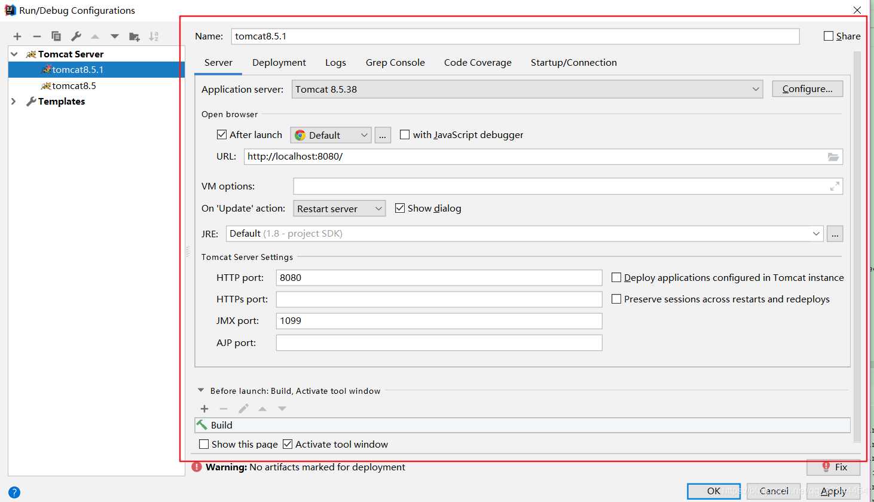Image resolution: width=874 pixels, height=502 pixels.
Task: Select tomcat8.5 configuration
Action: coord(97,86)
